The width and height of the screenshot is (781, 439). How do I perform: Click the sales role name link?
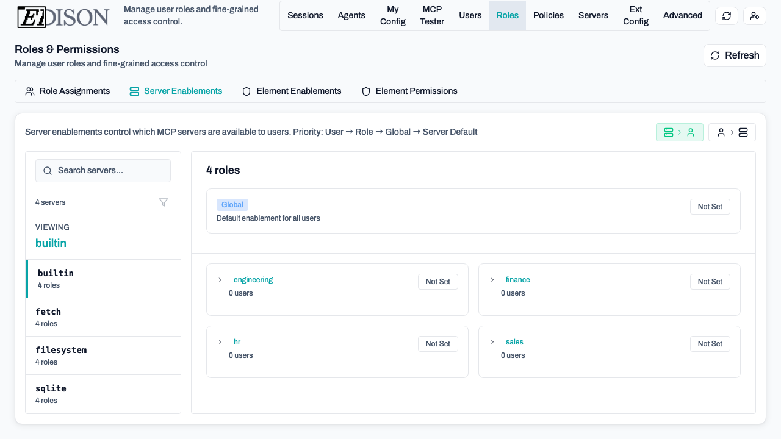tap(514, 342)
